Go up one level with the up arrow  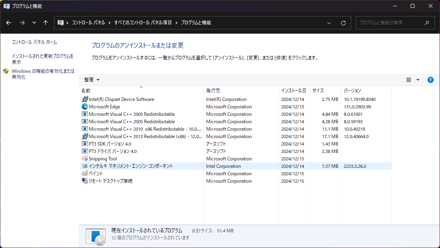[x=45, y=23]
